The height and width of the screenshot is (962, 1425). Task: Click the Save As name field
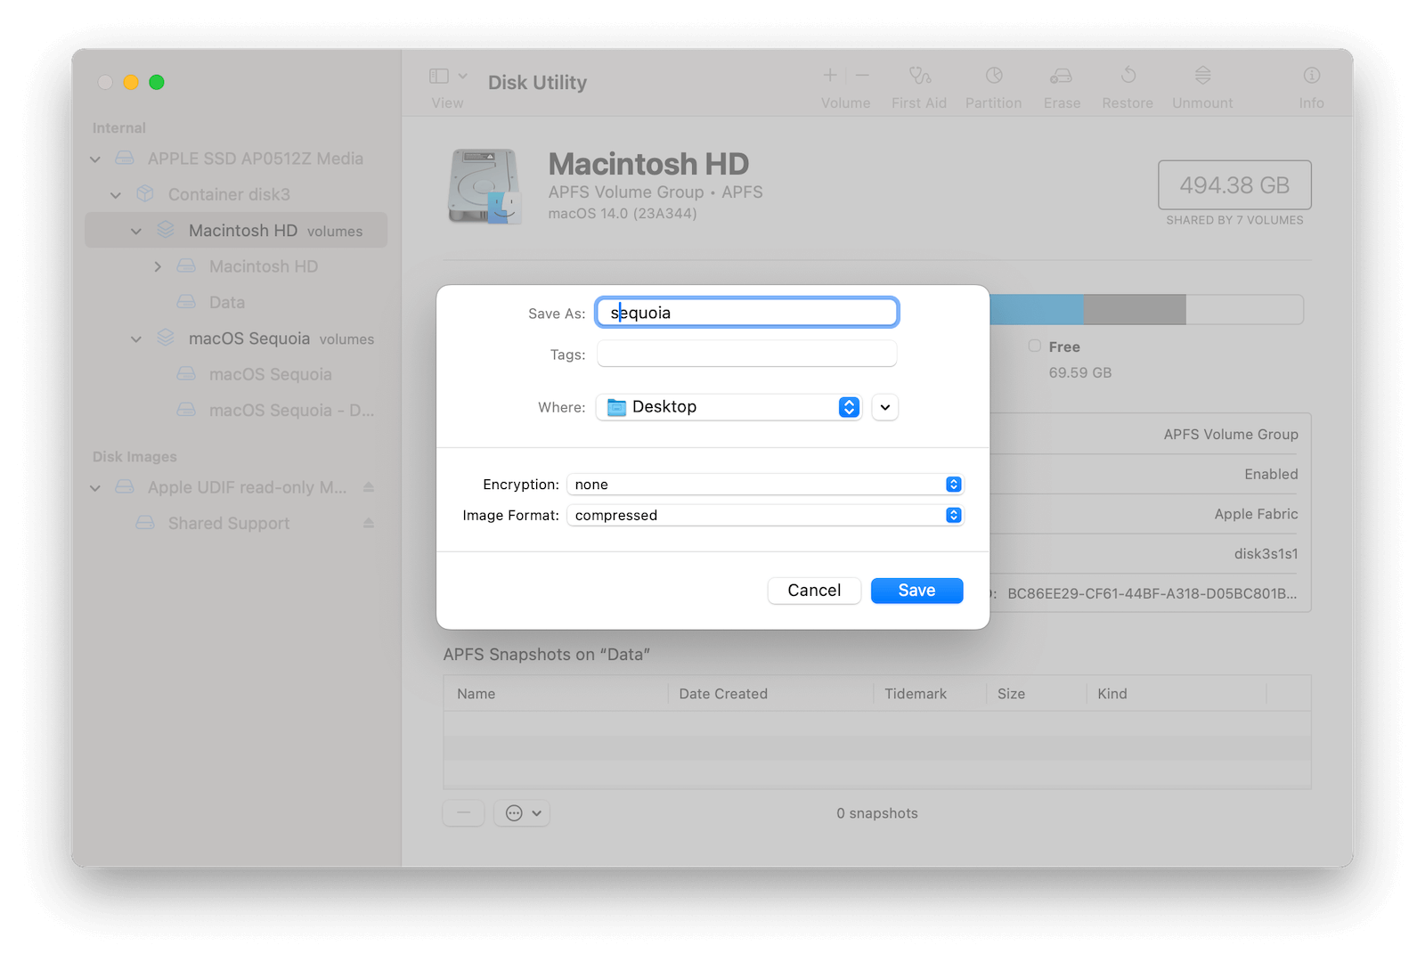tap(746, 313)
